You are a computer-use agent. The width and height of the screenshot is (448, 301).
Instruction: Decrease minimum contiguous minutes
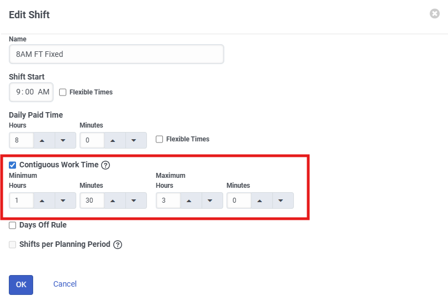click(134, 200)
